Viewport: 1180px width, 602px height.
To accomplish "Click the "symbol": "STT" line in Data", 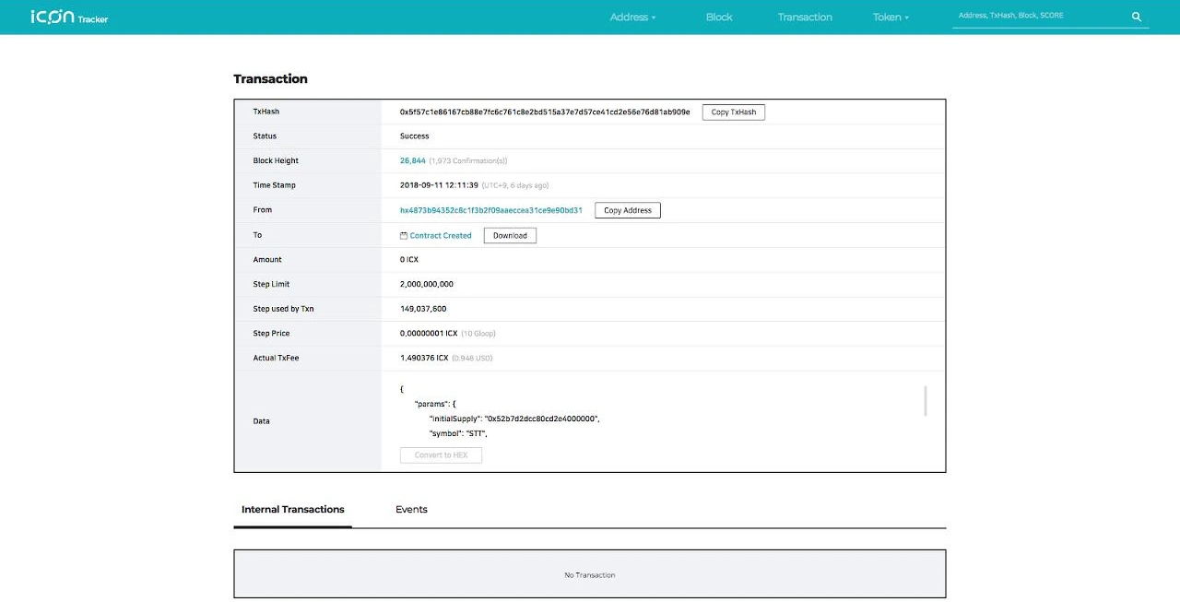I will tap(459, 433).
